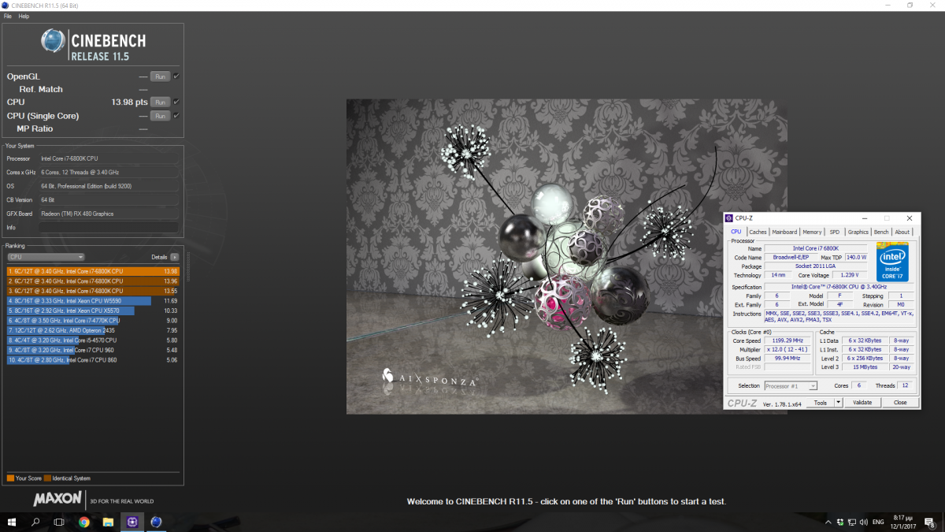
Task: Select the Core i7 CPU 960 ranking row
Action: click(93, 350)
